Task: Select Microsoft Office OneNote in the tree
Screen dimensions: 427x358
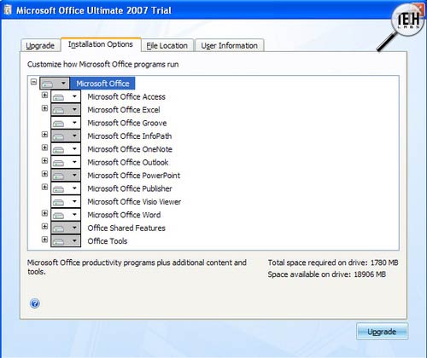Action: [130, 149]
